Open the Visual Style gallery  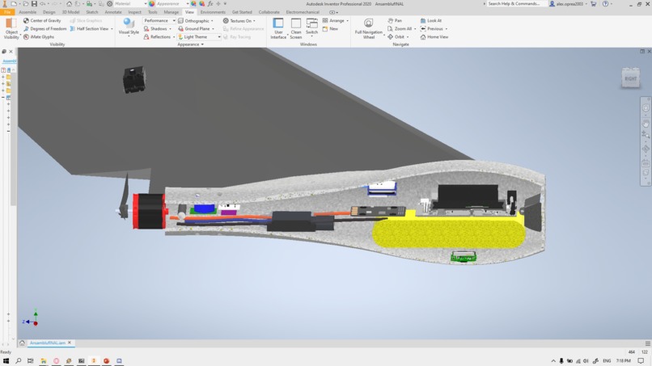[x=129, y=27]
